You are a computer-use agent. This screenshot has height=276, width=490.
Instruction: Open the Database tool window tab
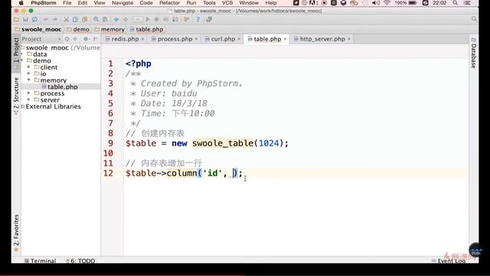[x=474, y=53]
